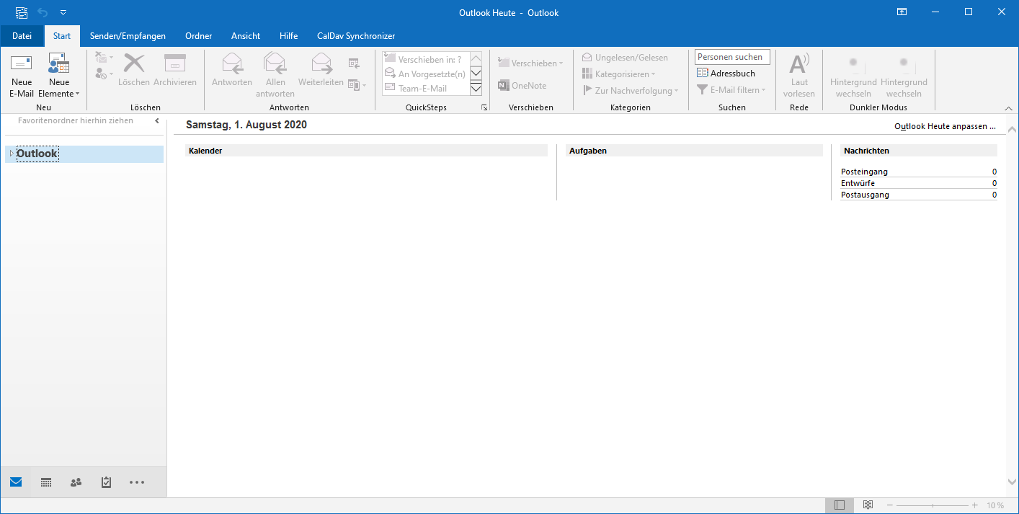The height and width of the screenshot is (514, 1019).
Task: Click the Personen suchen search field
Action: click(733, 57)
